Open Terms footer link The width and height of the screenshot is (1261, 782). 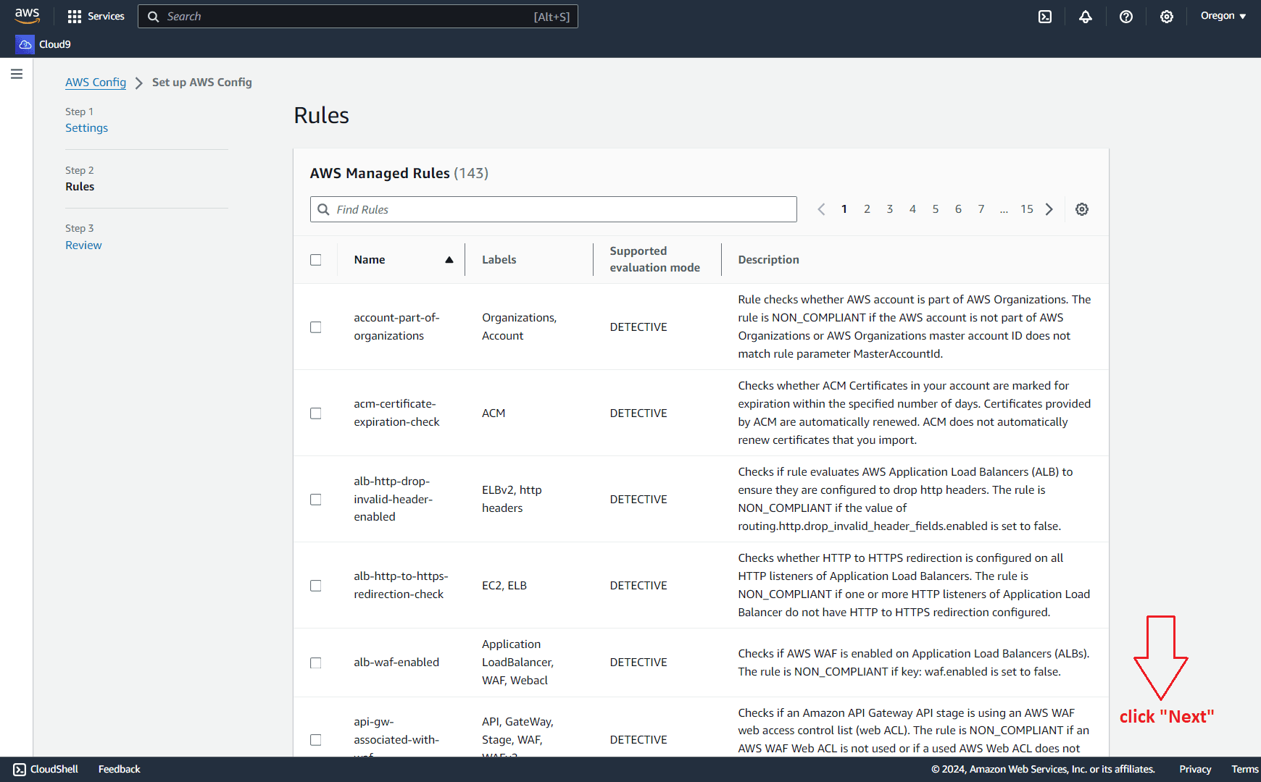point(1244,769)
